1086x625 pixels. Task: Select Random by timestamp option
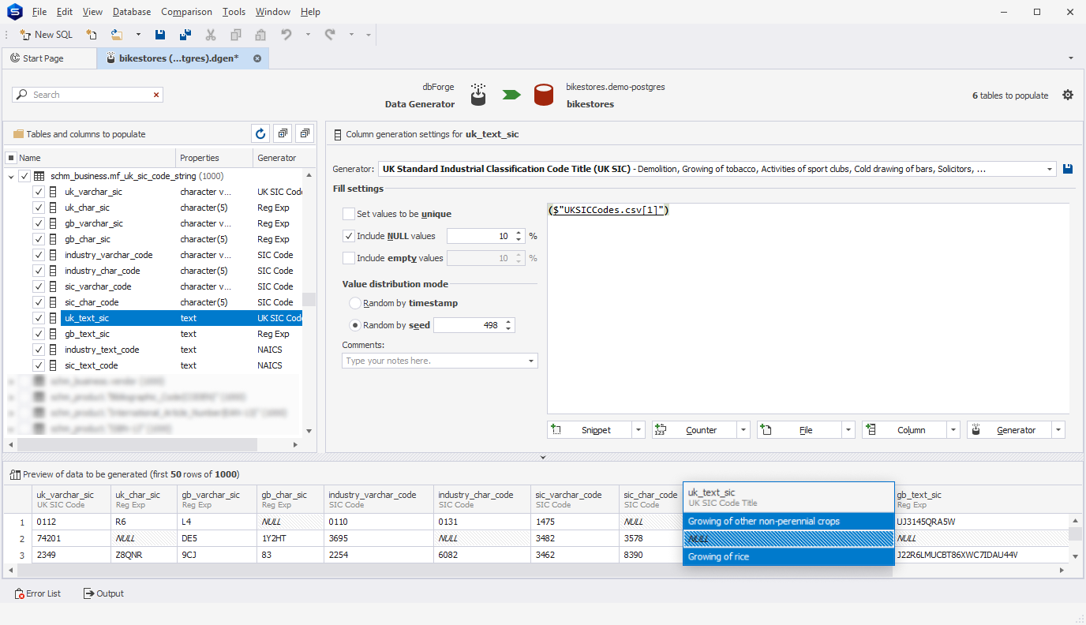(355, 303)
